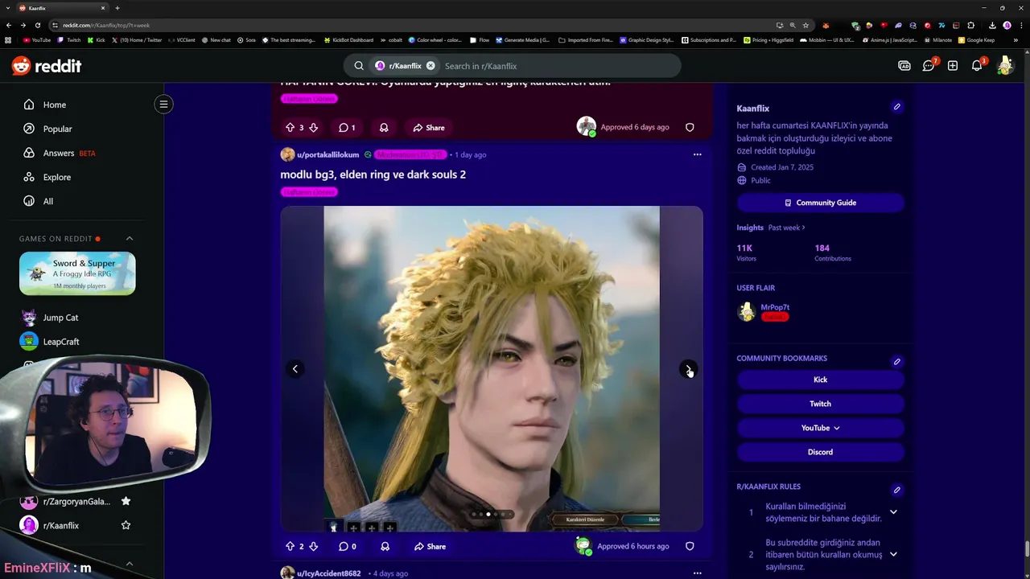
Task: Edit the r/Kaanflix rules pencil
Action: (x=896, y=490)
